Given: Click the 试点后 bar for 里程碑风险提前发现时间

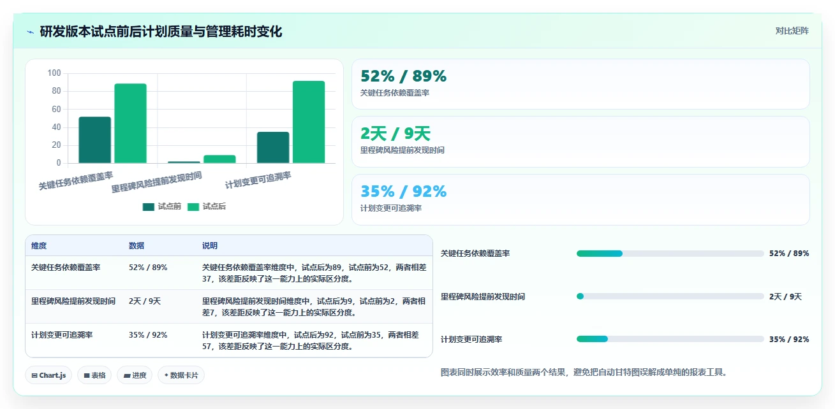Looking at the screenshot, I should pos(219,159).
